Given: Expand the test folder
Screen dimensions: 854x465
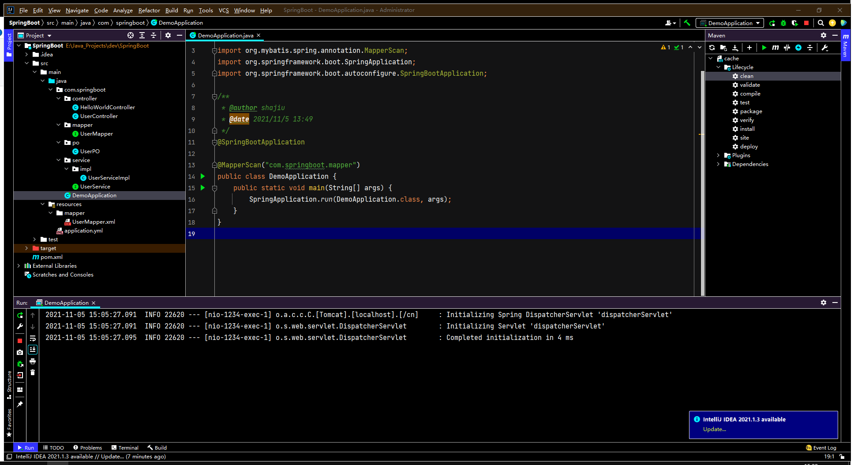Looking at the screenshot, I should point(34,240).
